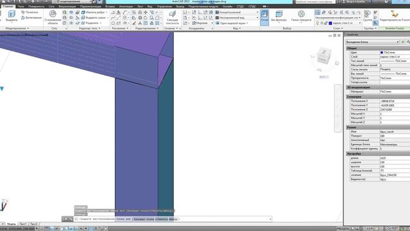The width and height of the screenshot is (410, 231).
Task: Click the ViewCube in the viewport
Action: [324, 56]
